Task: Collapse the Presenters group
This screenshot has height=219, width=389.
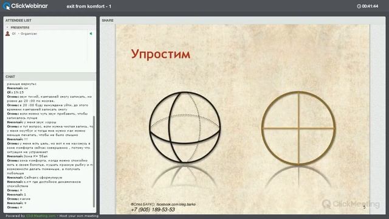Action: pyautogui.click(x=7, y=27)
